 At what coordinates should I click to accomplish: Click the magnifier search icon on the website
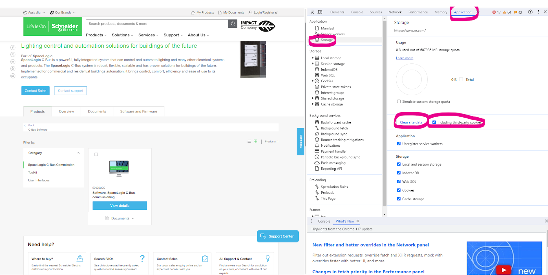click(233, 24)
